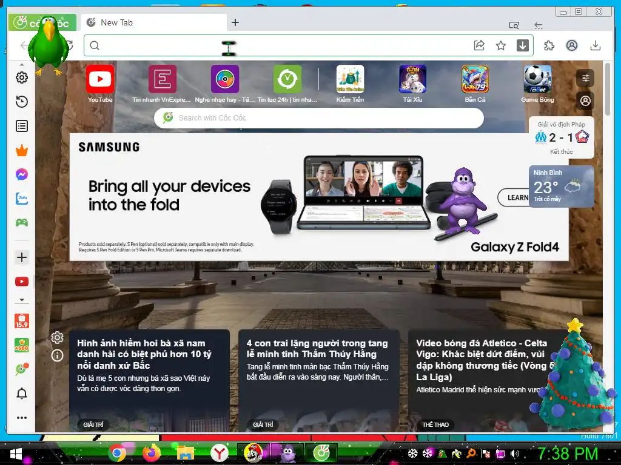The width and height of the screenshot is (621, 465).
Task: Click the 7:38 PM taskbar clock
Action: pyautogui.click(x=568, y=453)
